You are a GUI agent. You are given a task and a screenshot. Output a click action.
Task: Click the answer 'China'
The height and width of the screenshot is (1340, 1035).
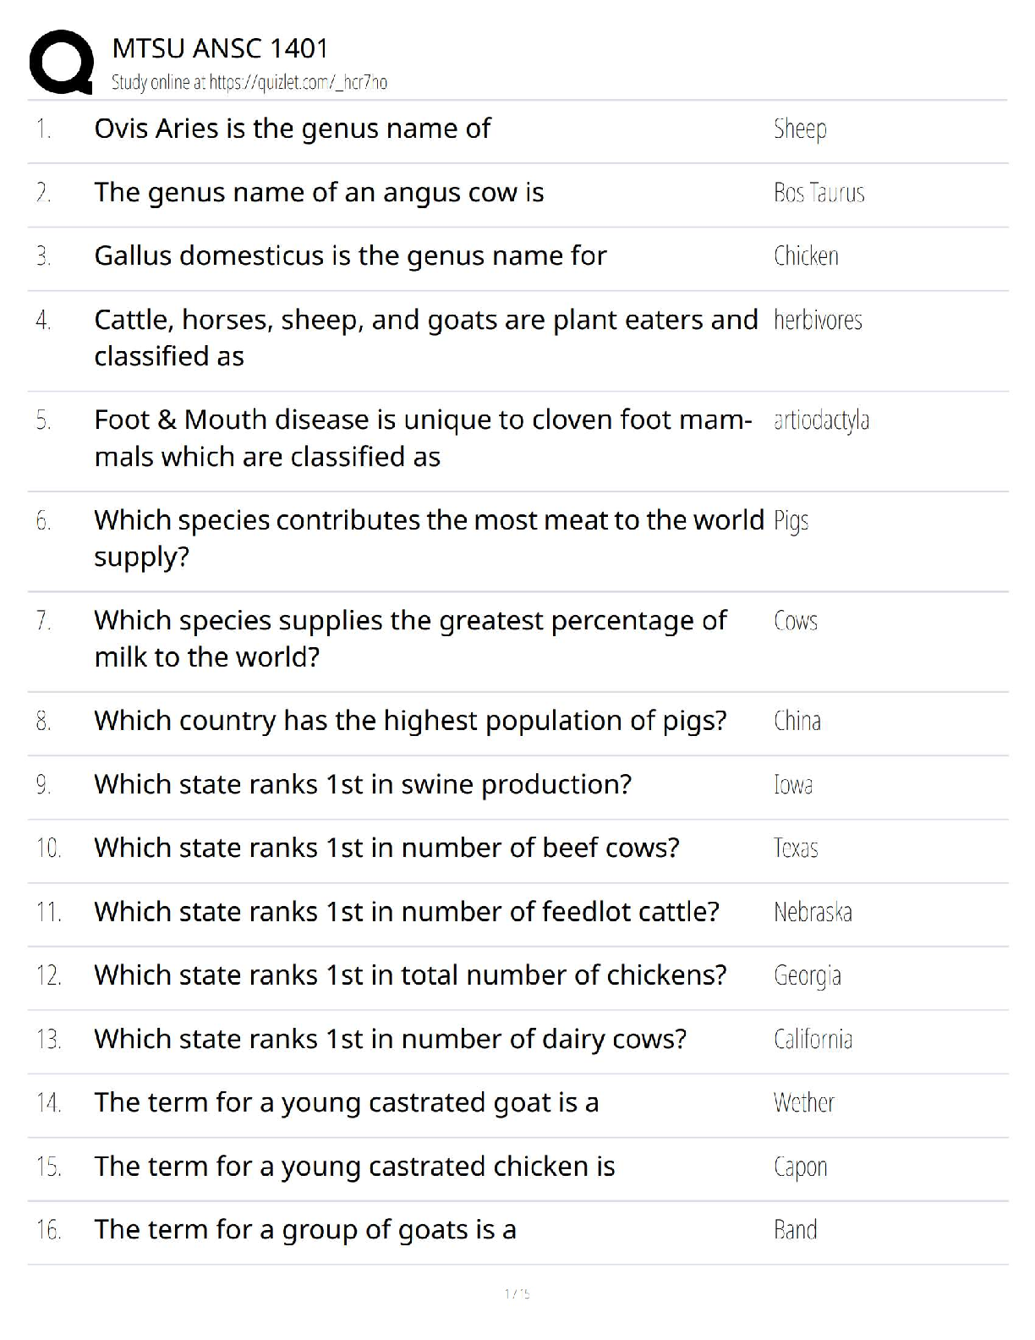click(797, 721)
